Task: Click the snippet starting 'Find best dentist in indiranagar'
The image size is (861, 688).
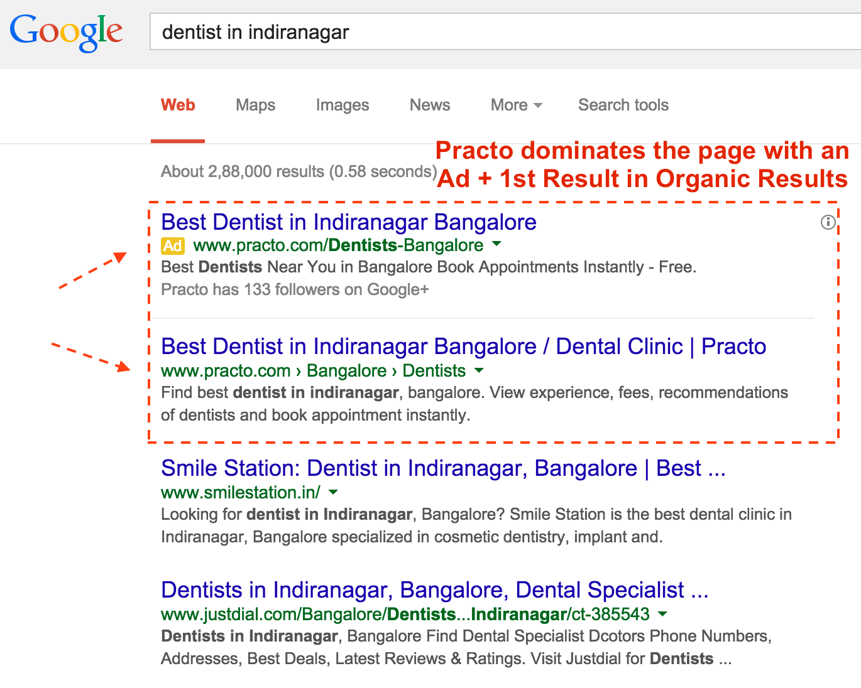Action: click(474, 404)
